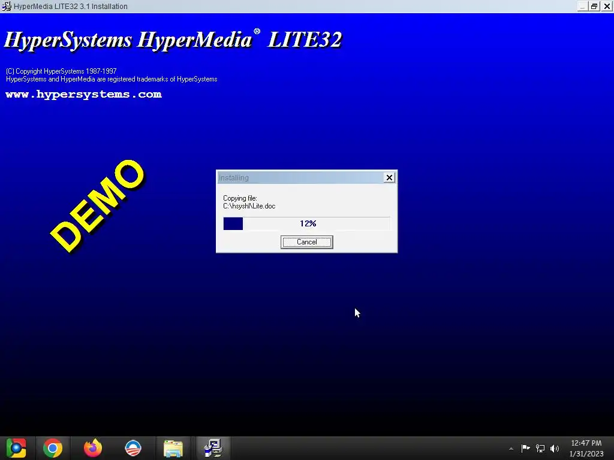This screenshot has height=460, width=614.
Task: Open the blue-red circular app on taskbar
Action: [x=133, y=448]
